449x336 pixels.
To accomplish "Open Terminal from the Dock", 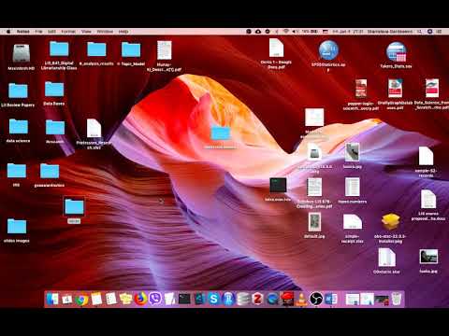I will 184,299.
